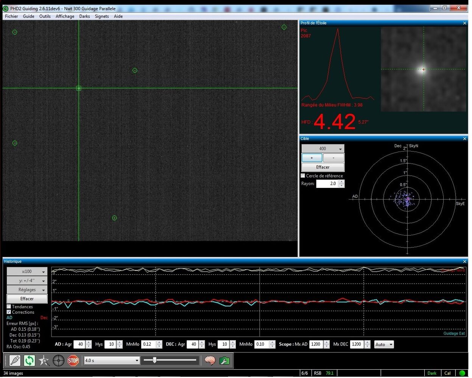The image size is (472, 378).
Task: Expand the Réglages dropdown in Historique
Action: 27,290
